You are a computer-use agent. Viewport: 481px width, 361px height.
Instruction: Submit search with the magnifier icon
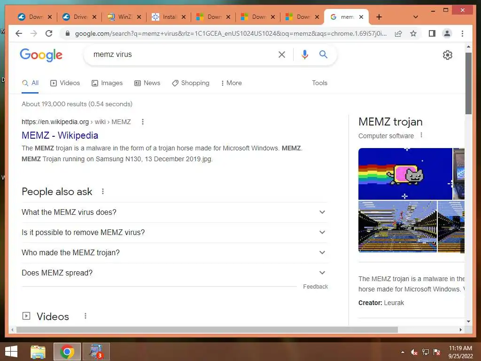tap(323, 55)
